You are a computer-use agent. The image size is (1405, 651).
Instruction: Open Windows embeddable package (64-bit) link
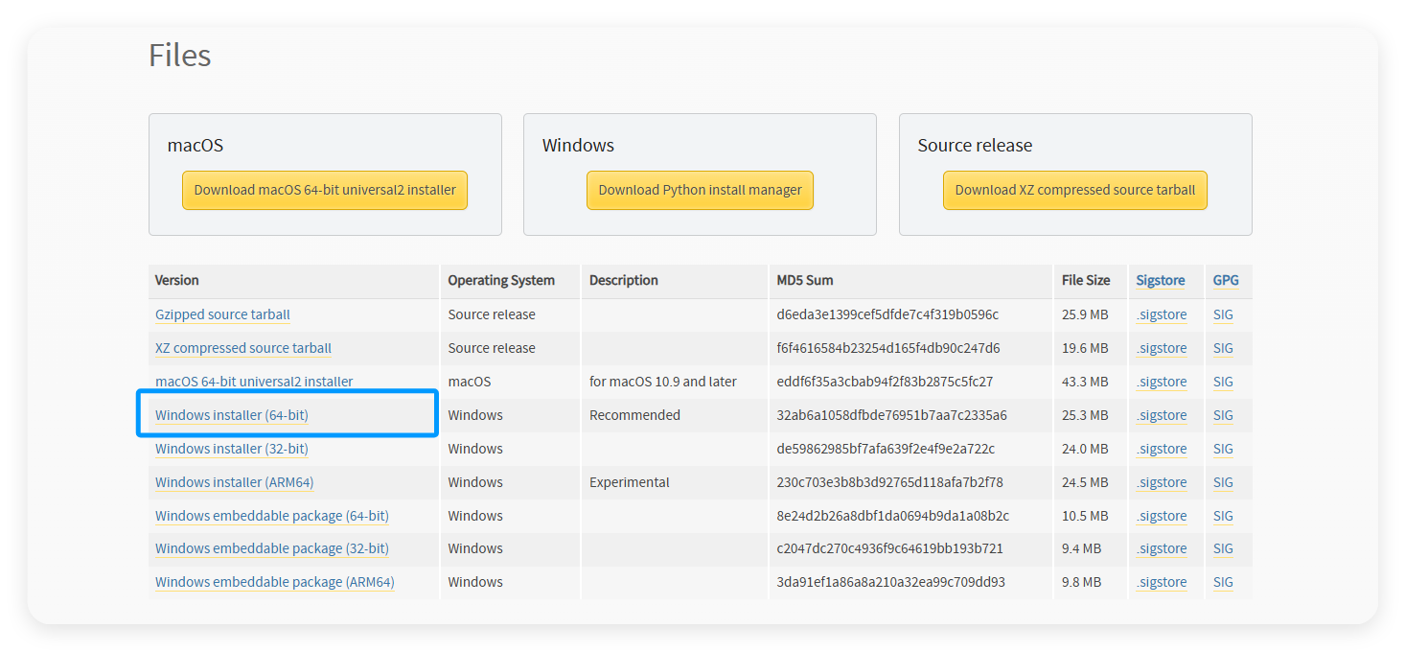(272, 516)
